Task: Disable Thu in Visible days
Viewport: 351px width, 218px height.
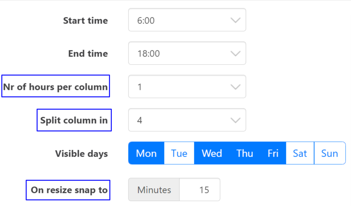Action: [x=244, y=153]
